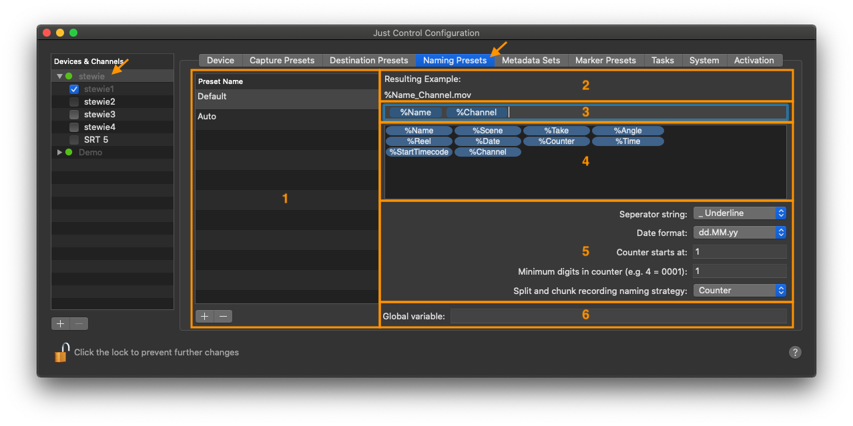Viewport: 853px width, 426px height.
Task: Click into the Counter starts at field
Action: [x=740, y=252]
